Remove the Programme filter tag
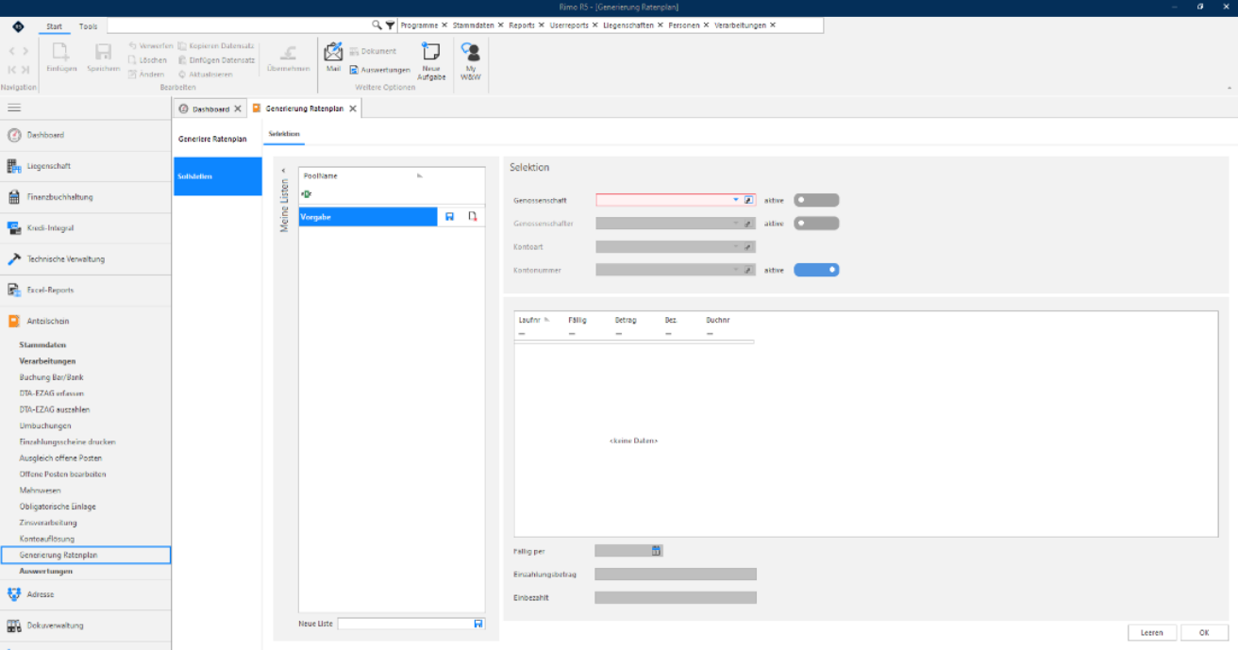Screen dimensions: 1238x650 [x=445, y=25]
